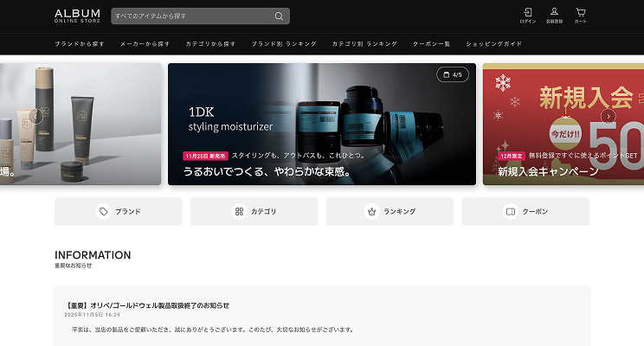Click the next slide arrow on carousel
The height and width of the screenshot is (346, 644).
(609, 116)
